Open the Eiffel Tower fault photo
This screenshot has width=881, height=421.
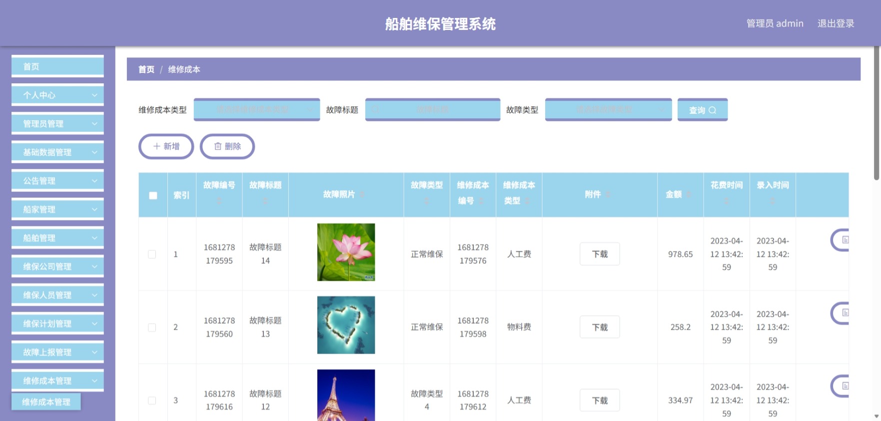[346, 395]
